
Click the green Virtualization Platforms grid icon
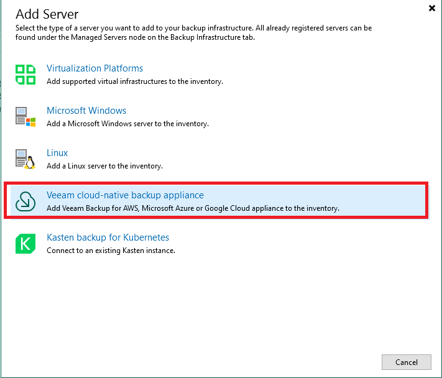[25, 75]
